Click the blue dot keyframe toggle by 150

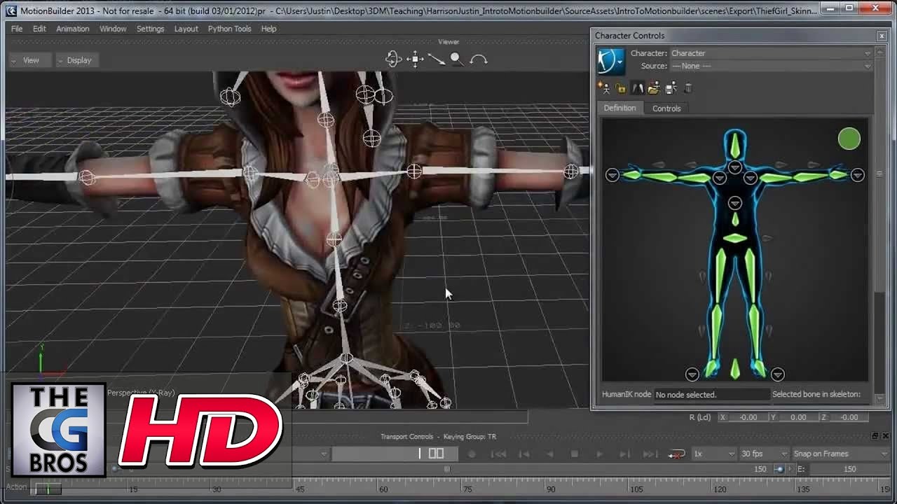[779, 469]
